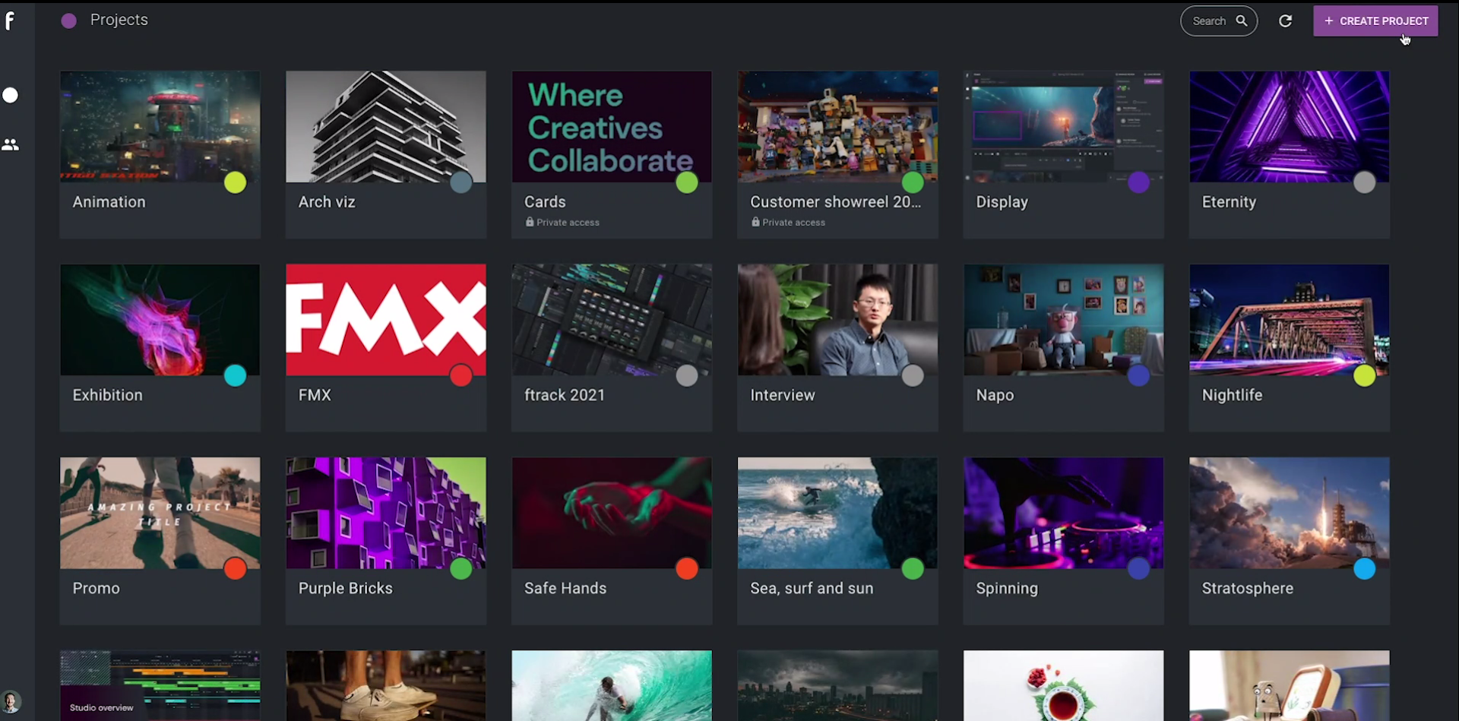Open the Purple Bricks project title
This screenshot has height=721, width=1459.
346,588
